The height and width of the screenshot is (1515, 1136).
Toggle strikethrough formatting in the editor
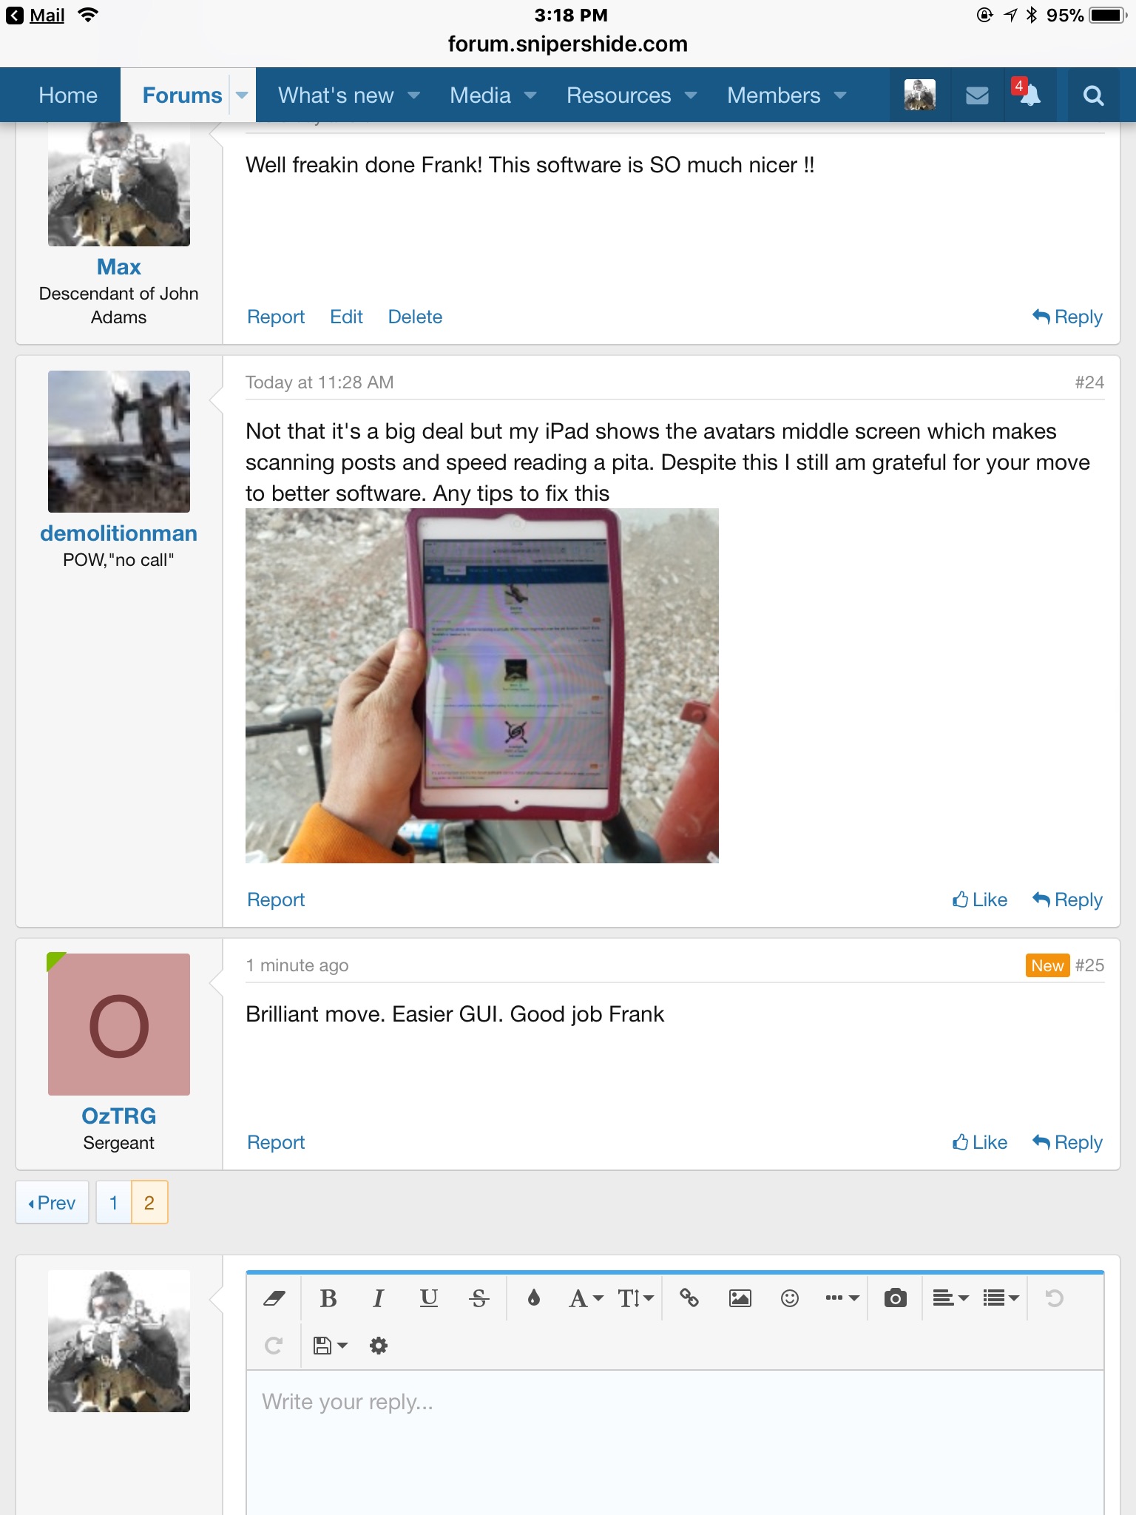(x=479, y=1298)
